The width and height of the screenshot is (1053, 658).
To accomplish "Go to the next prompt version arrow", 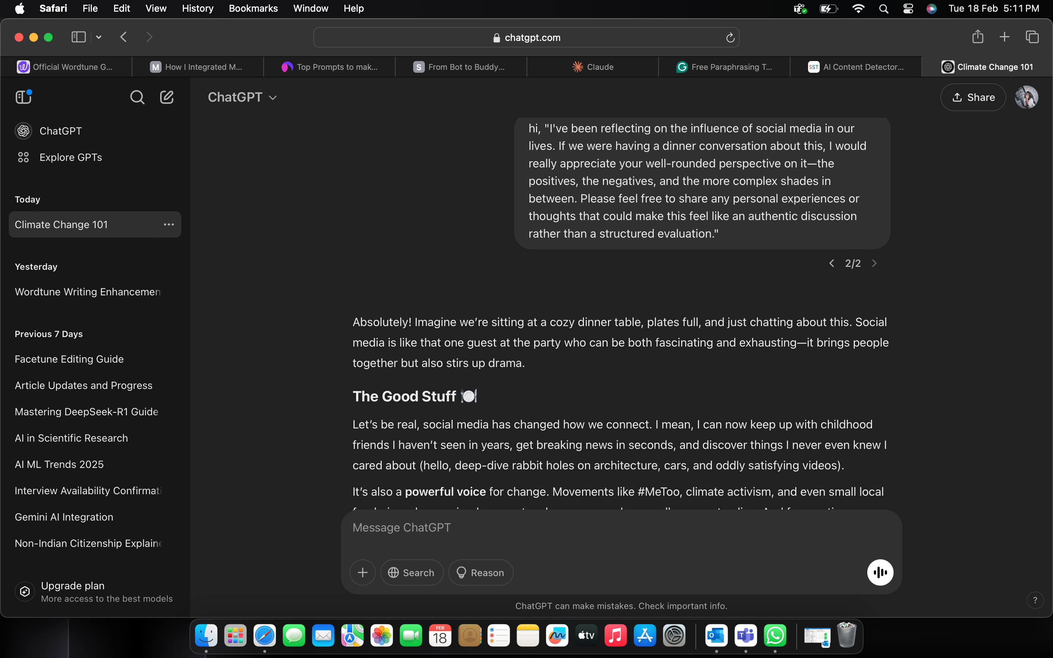I will pyautogui.click(x=874, y=263).
